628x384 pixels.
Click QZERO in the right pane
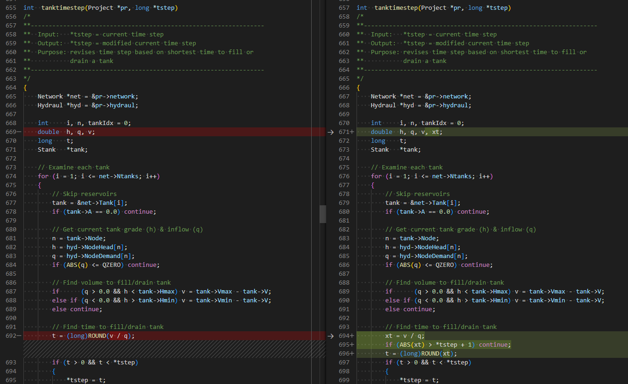(x=446, y=265)
